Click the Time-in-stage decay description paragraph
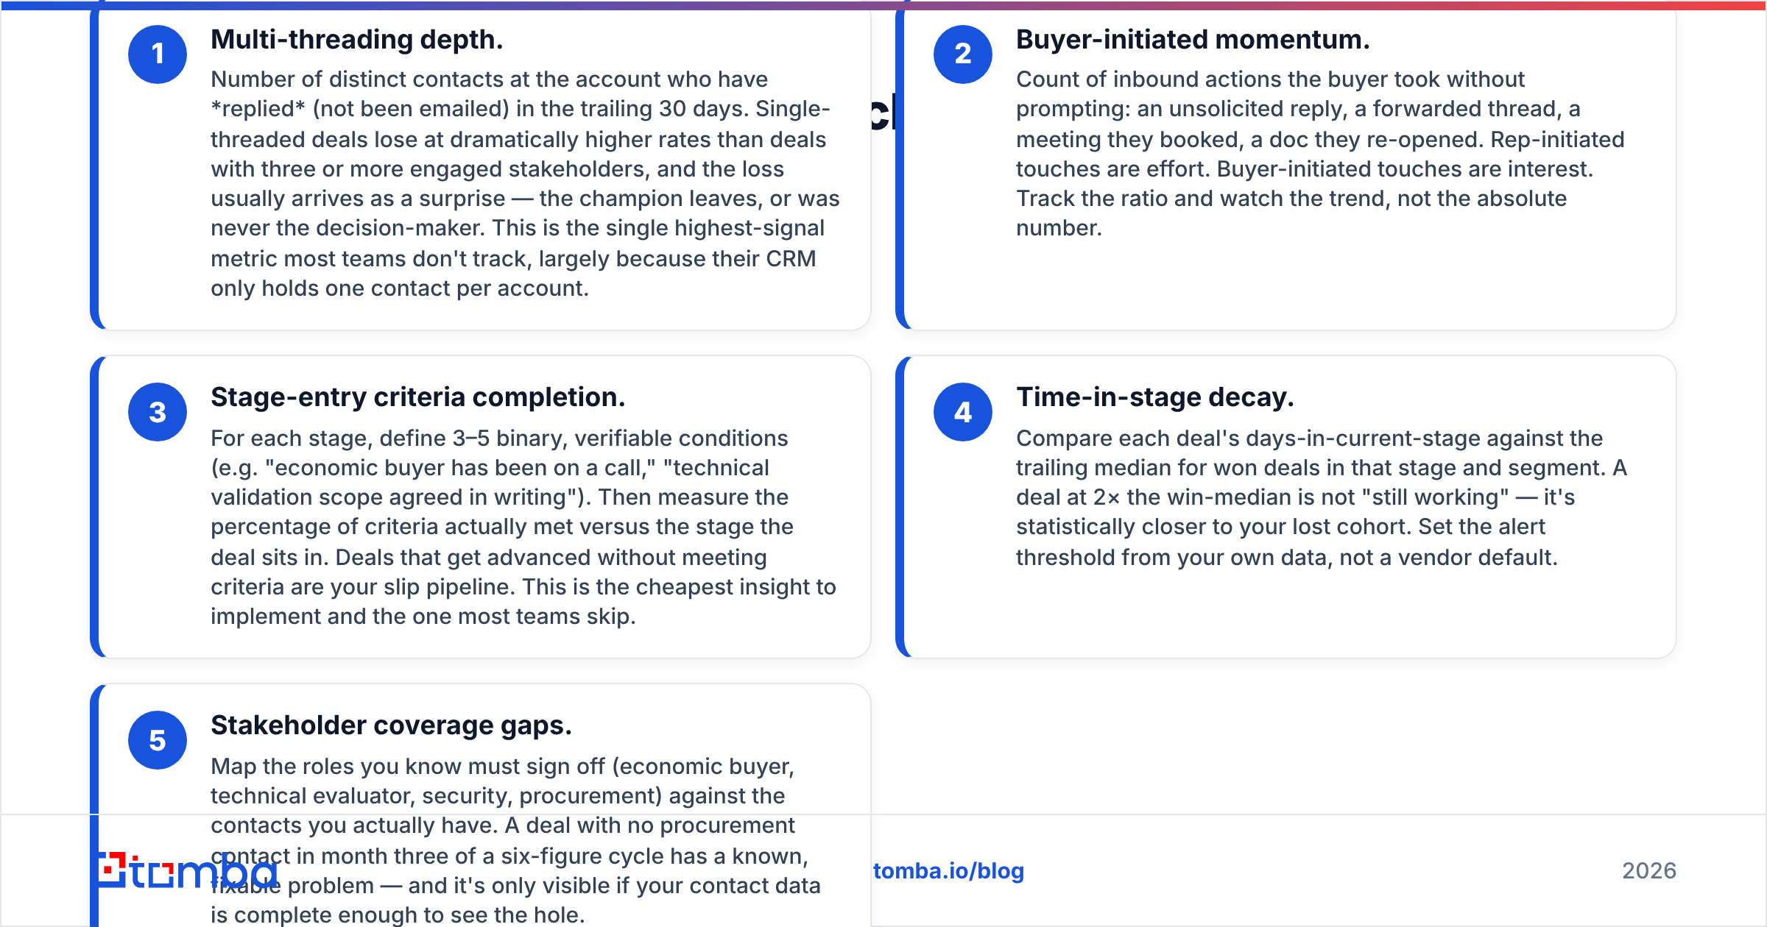Viewport: 1767px width, 927px height. point(1322,498)
